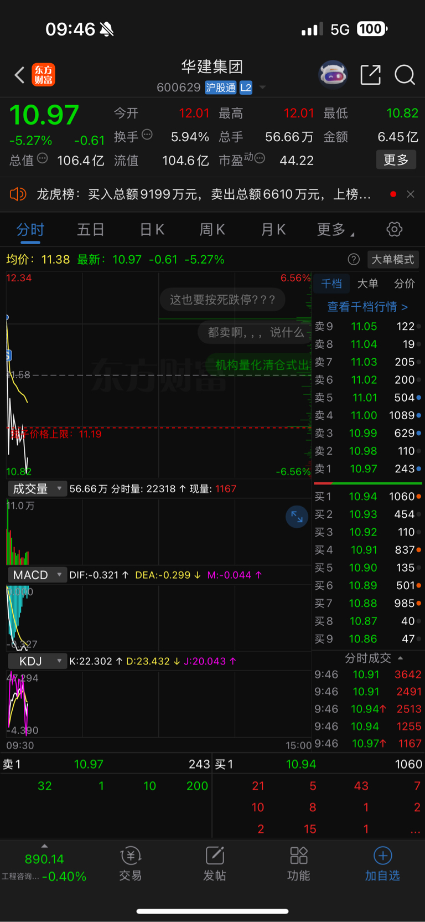Open the 龙虎榜 news banner text

click(204, 194)
